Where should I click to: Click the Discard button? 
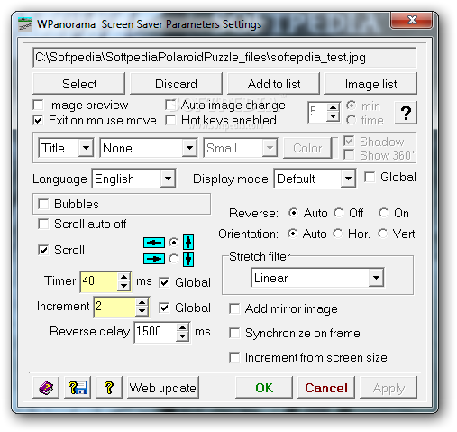coord(176,84)
